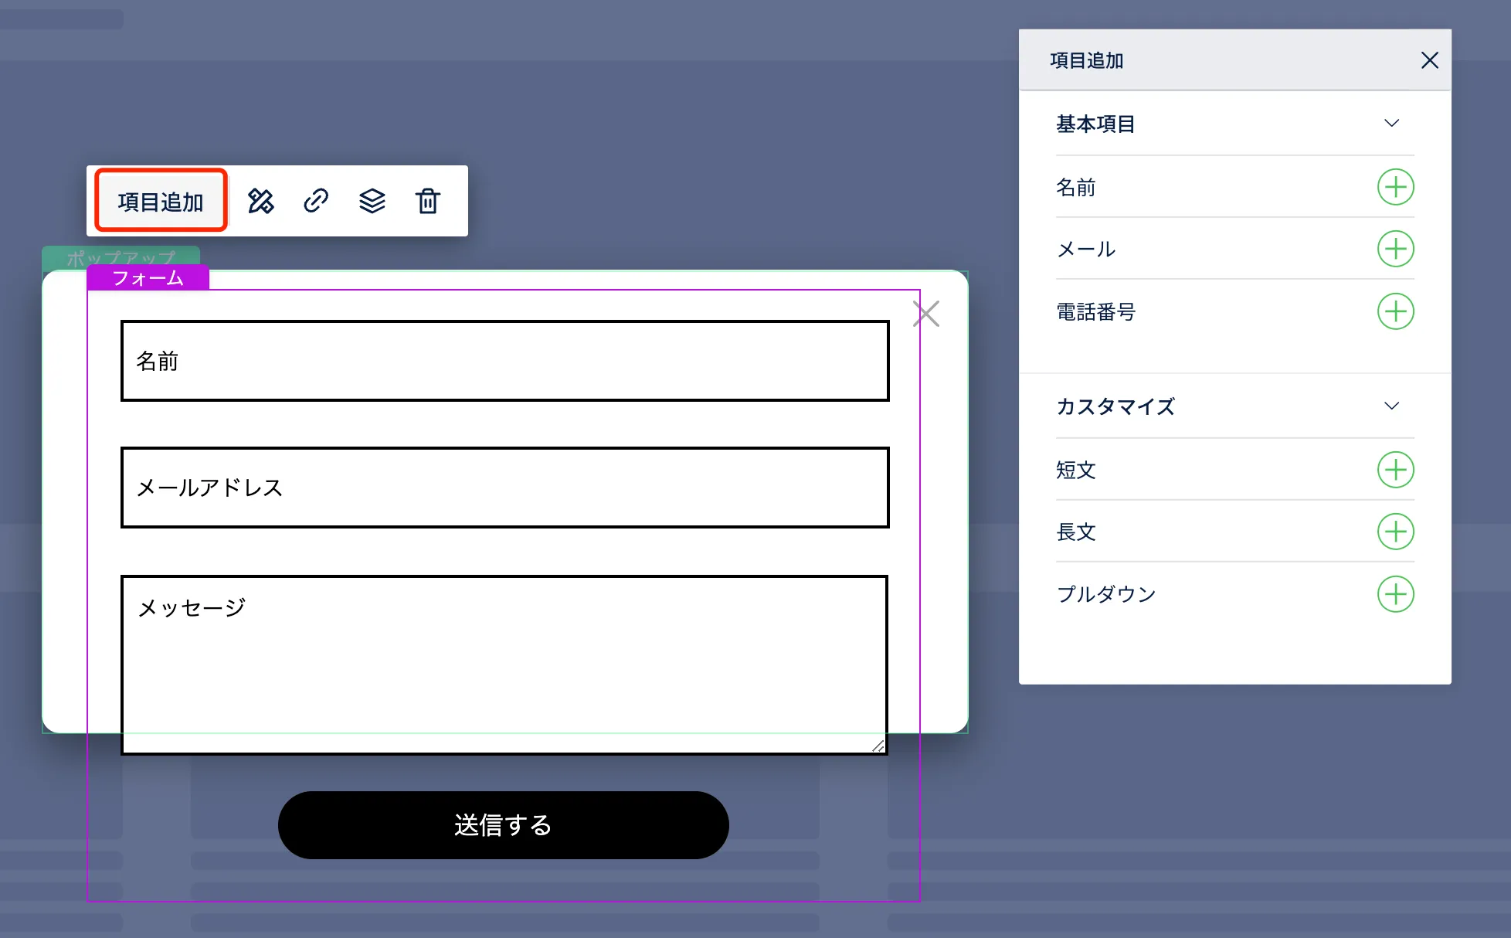Viewport: 1511px width, 938px height.
Task: Close the popup with gray X
Action: [x=925, y=314]
